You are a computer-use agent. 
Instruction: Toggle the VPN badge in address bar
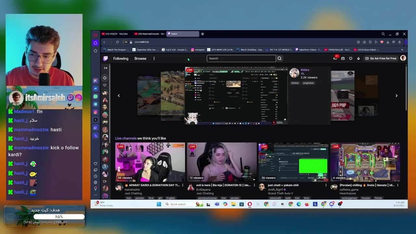point(126,42)
